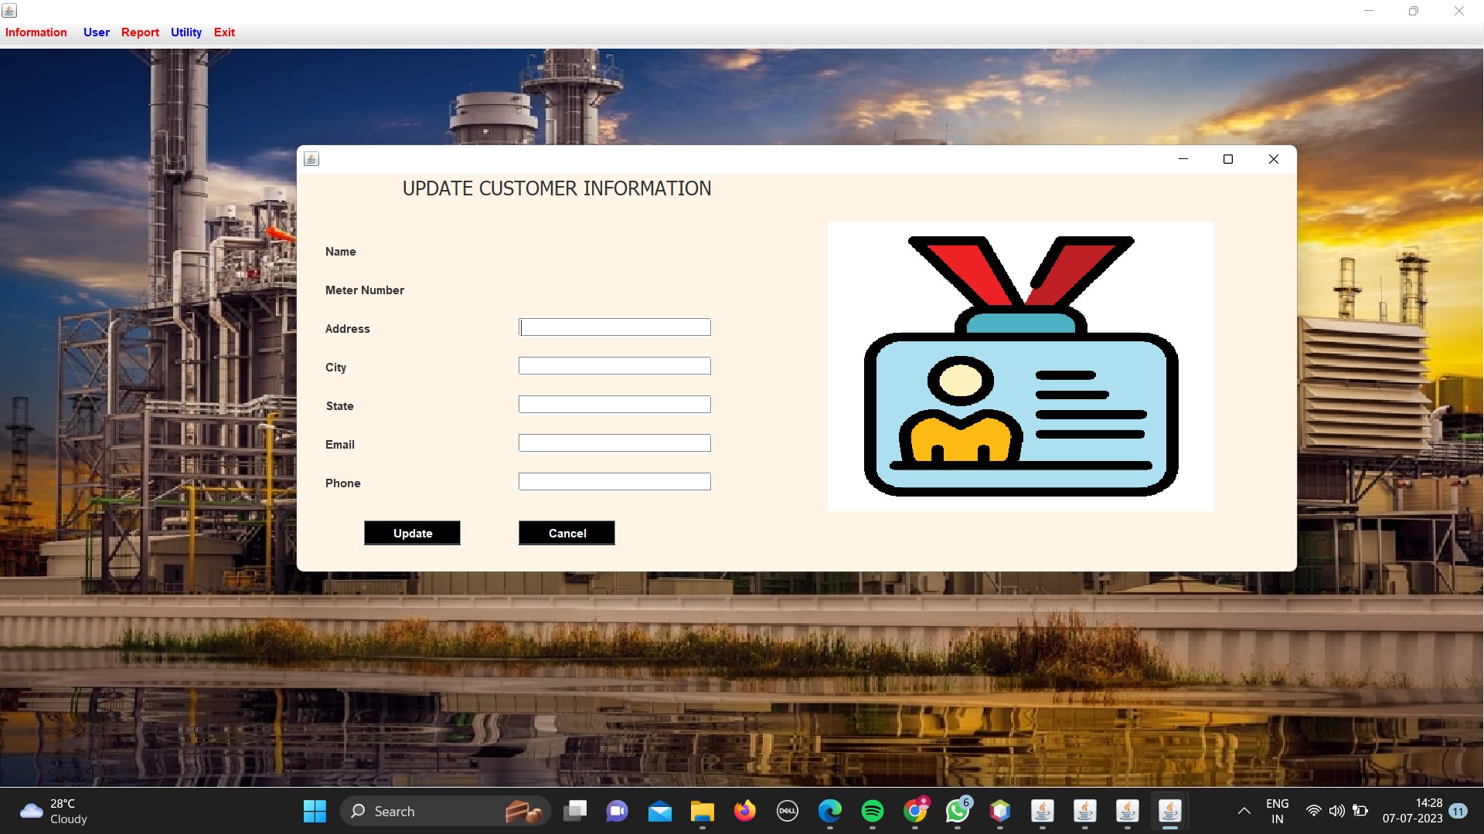Open Dell support app from the taskbar
Viewport: 1484px width, 834px height.
[x=787, y=812]
